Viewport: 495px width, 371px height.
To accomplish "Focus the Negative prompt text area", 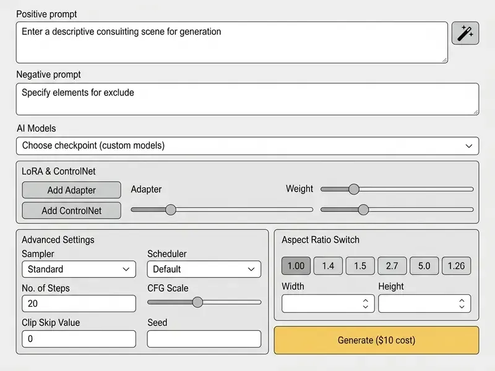I will (x=247, y=99).
